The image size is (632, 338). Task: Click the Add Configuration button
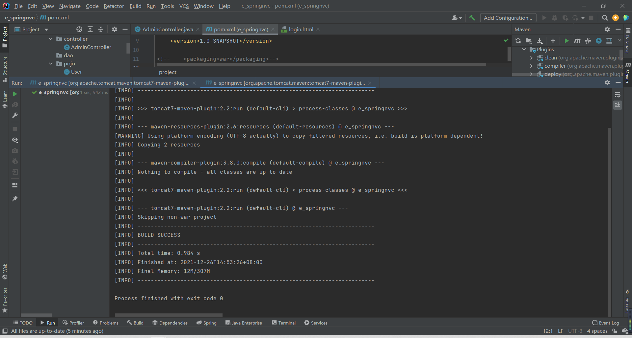coord(508,18)
